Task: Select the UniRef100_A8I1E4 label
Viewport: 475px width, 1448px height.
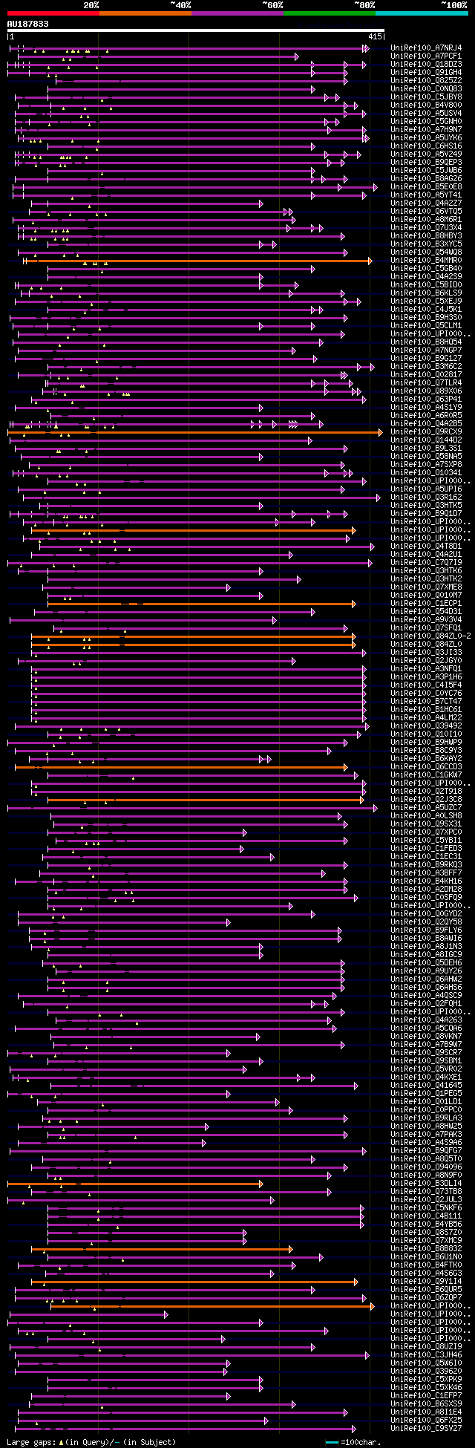Action: [x=427, y=1412]
